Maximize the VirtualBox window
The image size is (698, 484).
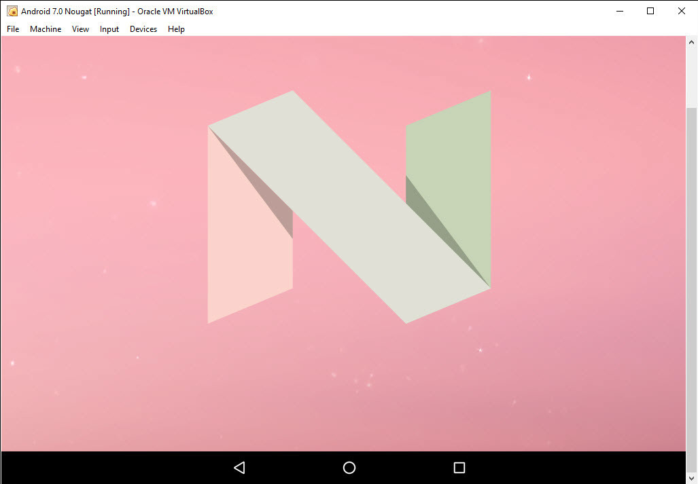tap(650, 11)
